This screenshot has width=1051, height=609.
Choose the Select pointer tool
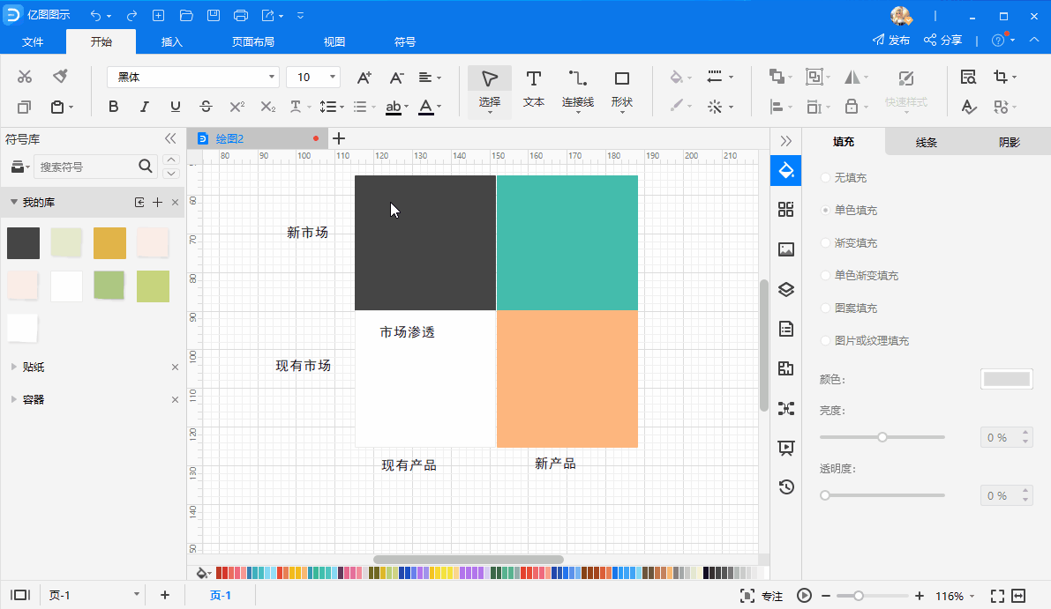pos(489,91)
